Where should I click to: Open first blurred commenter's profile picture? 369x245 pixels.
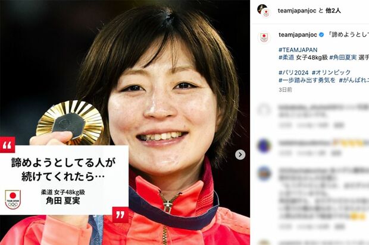(x=264, y=110)
